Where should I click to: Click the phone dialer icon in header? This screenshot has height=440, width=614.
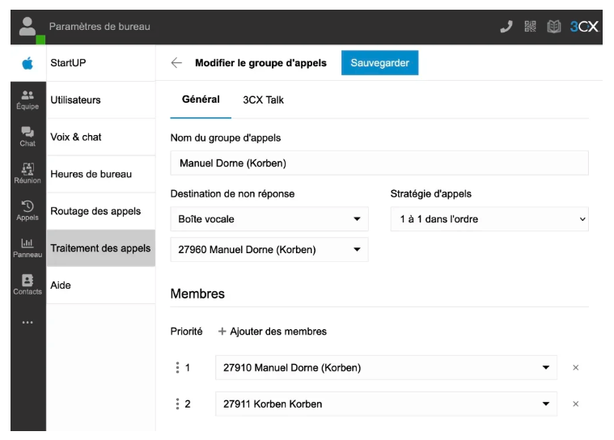pyautogui.click(x=506, y=27)
